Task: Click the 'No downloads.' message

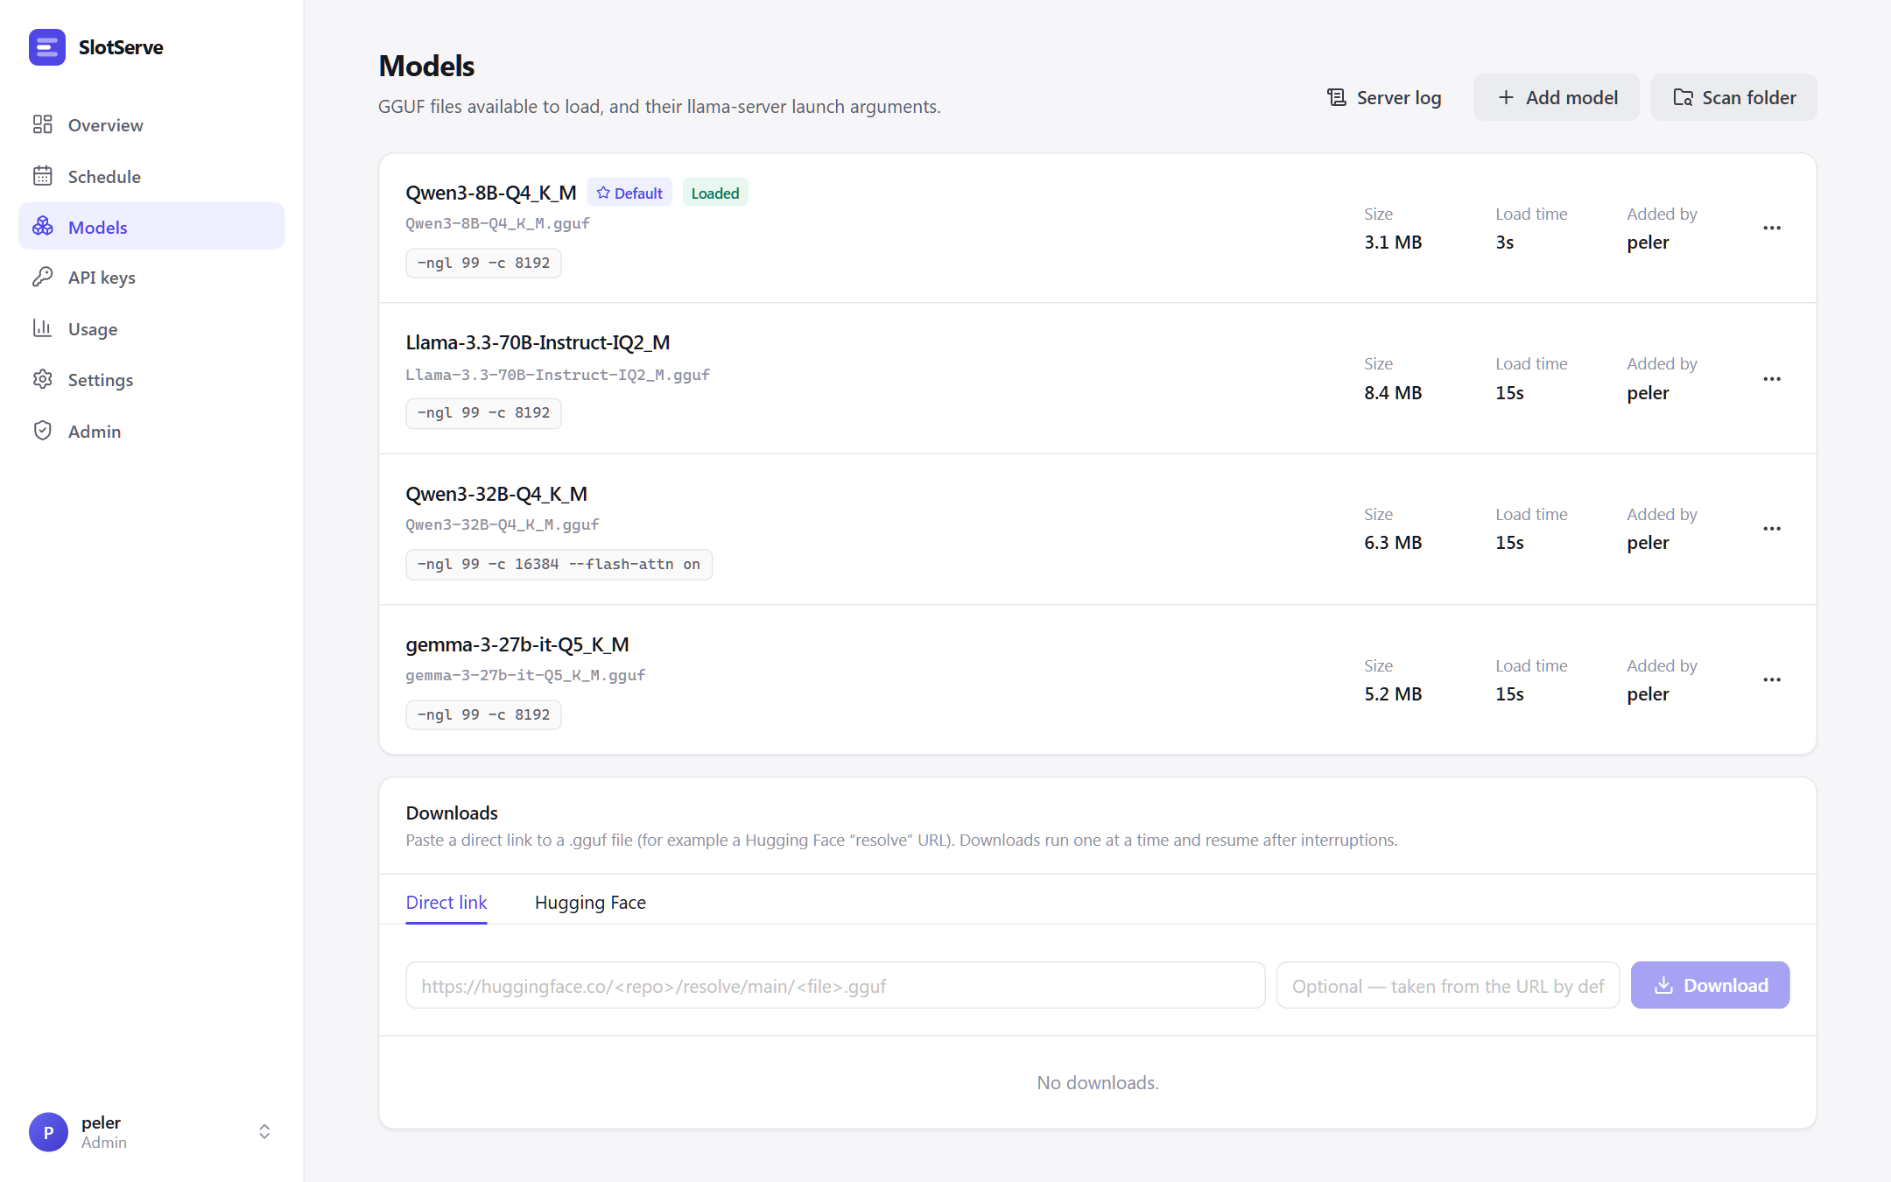Action: (1098, 1083)
